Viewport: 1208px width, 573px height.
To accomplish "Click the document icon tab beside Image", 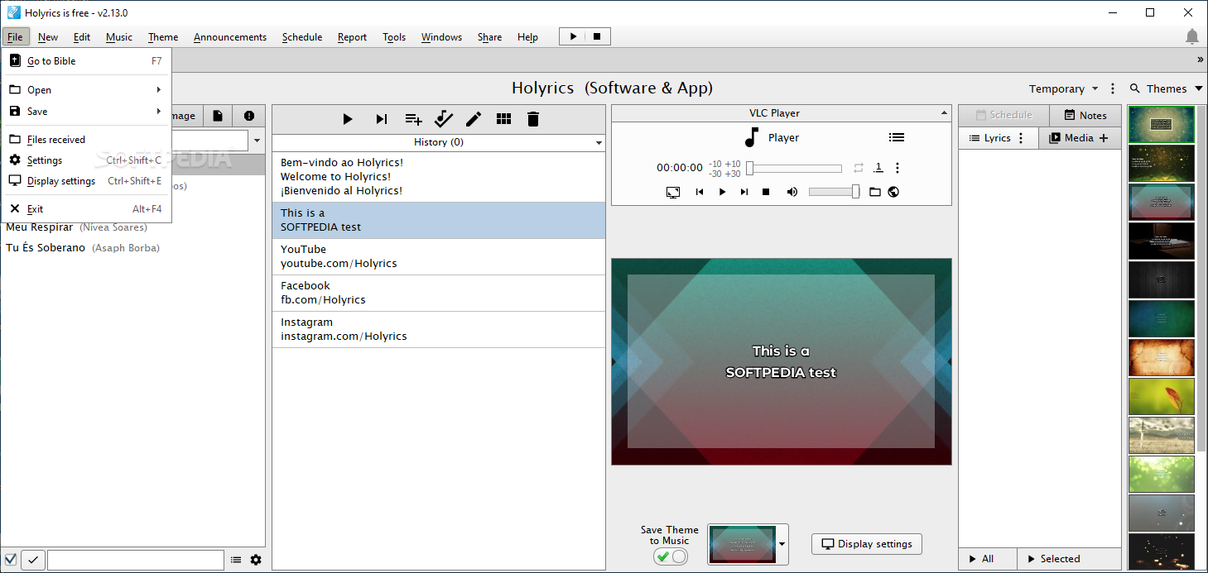I will pyautogui.click(x=218, y=117).
